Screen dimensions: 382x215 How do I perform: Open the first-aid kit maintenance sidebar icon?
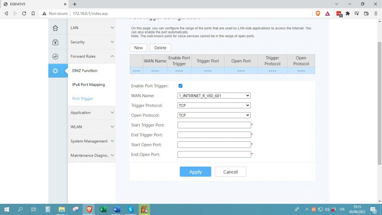55,42
